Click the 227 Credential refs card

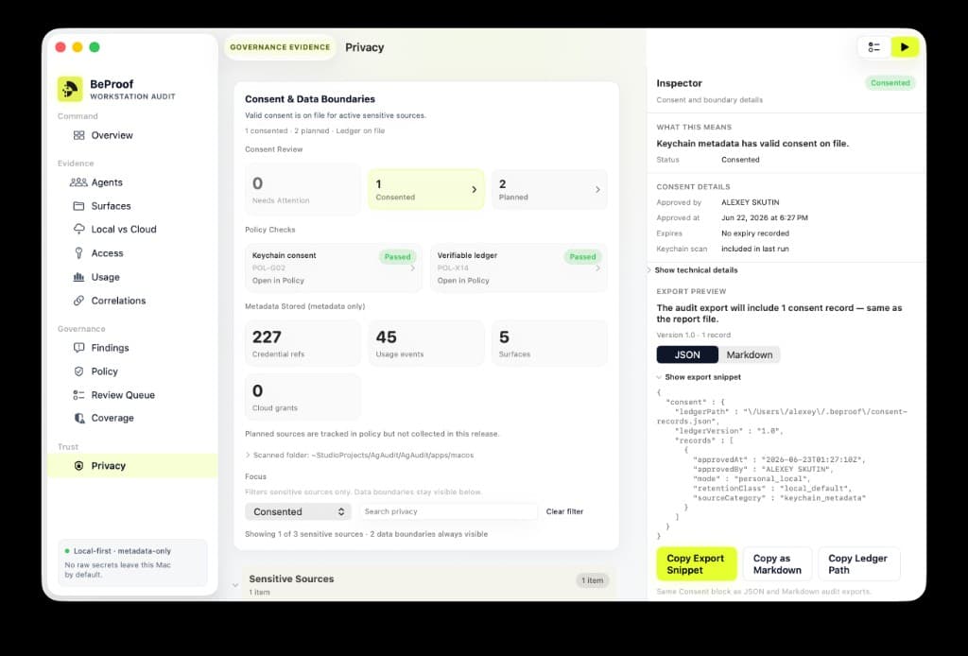click(x=302, y=343)
